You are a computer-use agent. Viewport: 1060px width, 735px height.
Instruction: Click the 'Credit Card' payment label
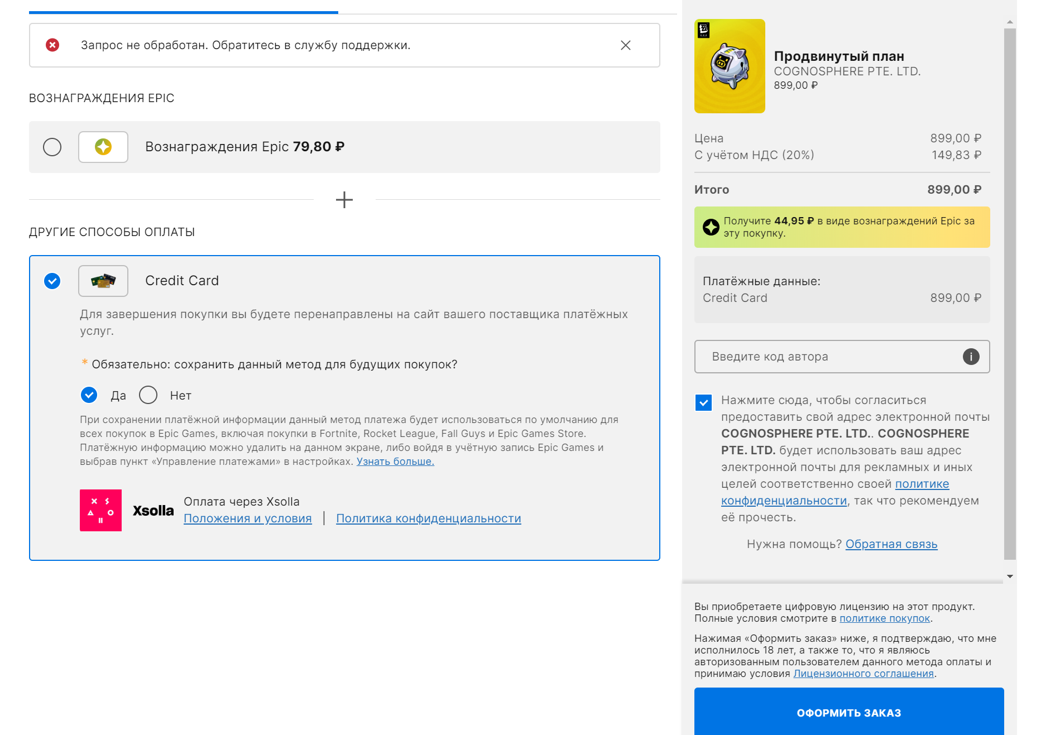(182, 281)
